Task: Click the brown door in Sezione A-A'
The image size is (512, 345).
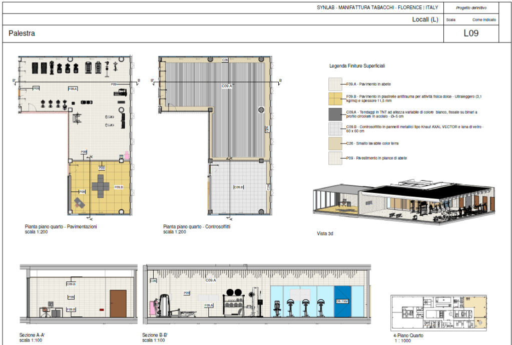Action: tap(118, 302)
